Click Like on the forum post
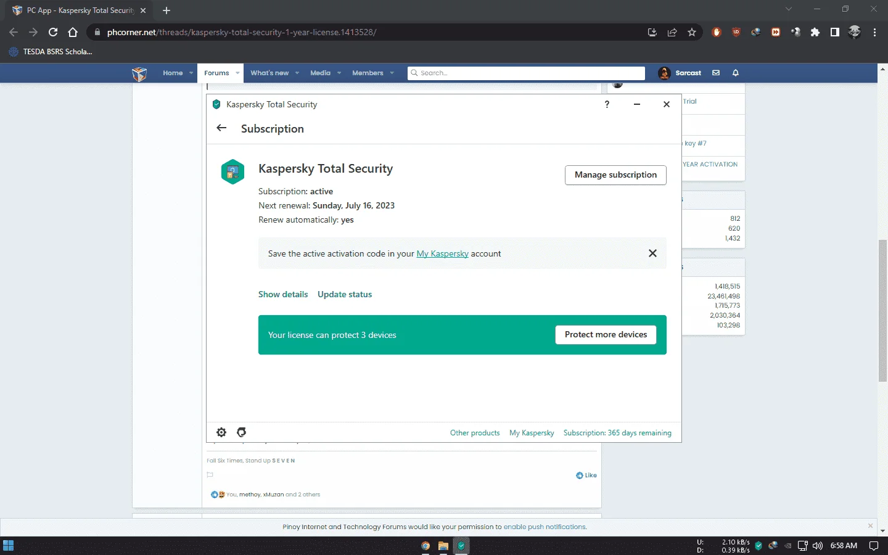The width and height of the screenshot is (888, 555). tap(586, 475)
